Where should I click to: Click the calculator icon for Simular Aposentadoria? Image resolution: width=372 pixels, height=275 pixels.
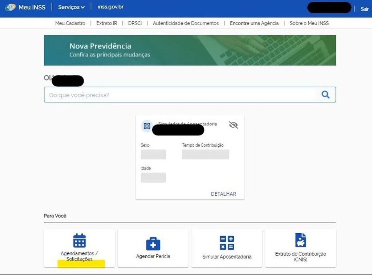227,243
